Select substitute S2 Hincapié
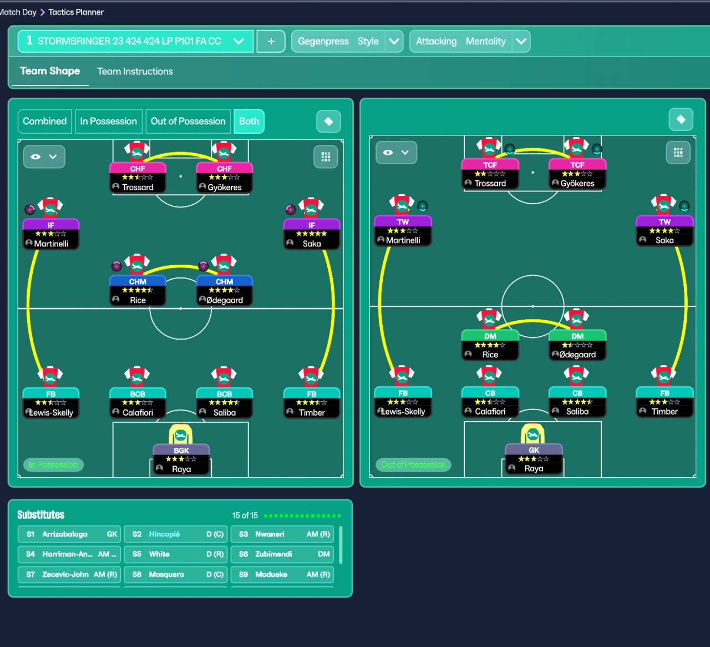710x647 pixels. tap(176, 534)
